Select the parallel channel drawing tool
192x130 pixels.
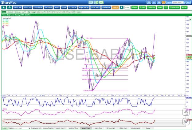[64, 12]
